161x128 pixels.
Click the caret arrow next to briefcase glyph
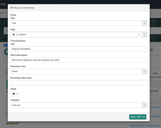pos(17,94)
